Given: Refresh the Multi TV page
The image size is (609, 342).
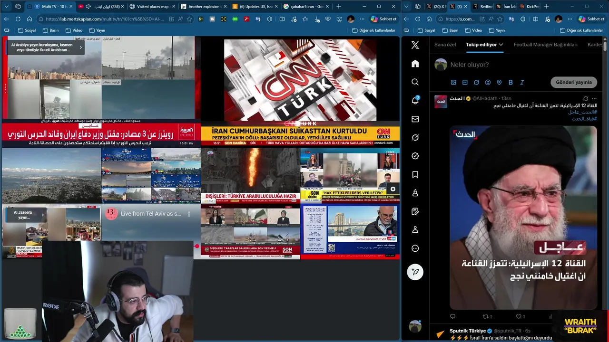Looking at the screenshot, I should (x=18, y=19).
